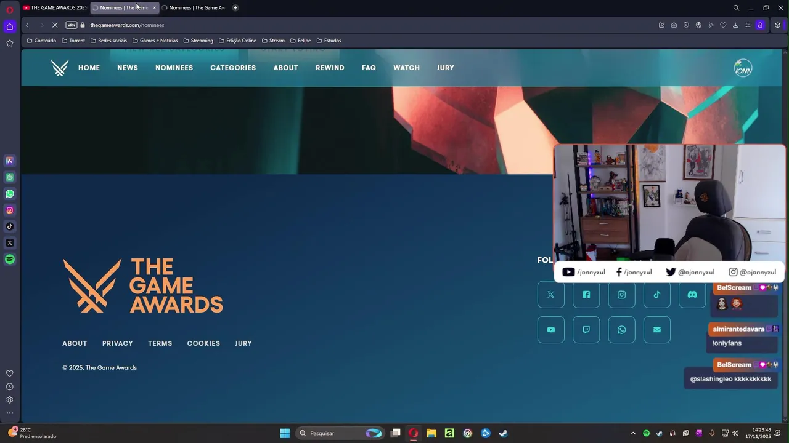Open the YouTube icon in footer
This screenshot has height=443, width=789.
point(550,330)
